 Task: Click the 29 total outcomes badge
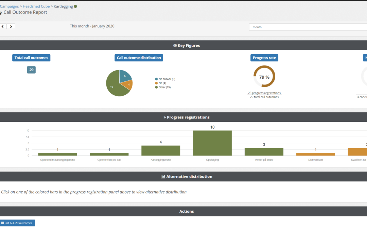(31, 70)
